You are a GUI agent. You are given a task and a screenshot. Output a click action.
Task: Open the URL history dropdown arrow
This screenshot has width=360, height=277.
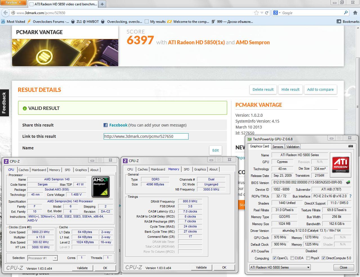(262, 13)
